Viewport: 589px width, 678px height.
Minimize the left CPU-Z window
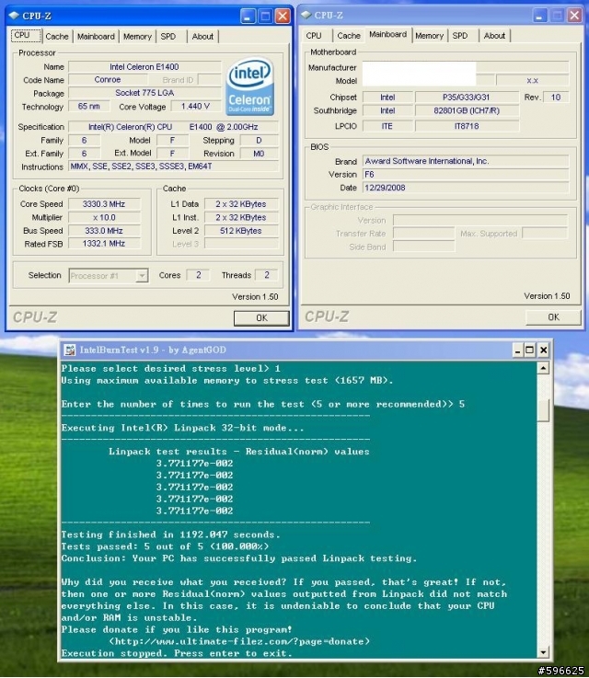[248, 17]
